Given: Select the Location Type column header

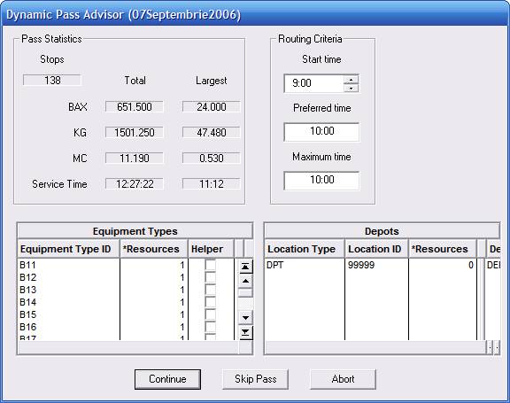Looking at the screenshot, I should (305, 249).
